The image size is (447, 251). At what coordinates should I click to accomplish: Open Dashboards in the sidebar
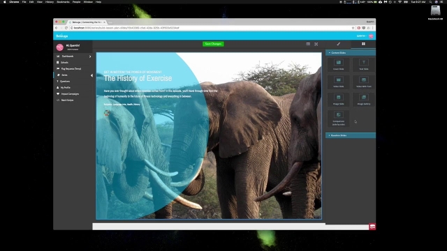[x=68, y=56]
